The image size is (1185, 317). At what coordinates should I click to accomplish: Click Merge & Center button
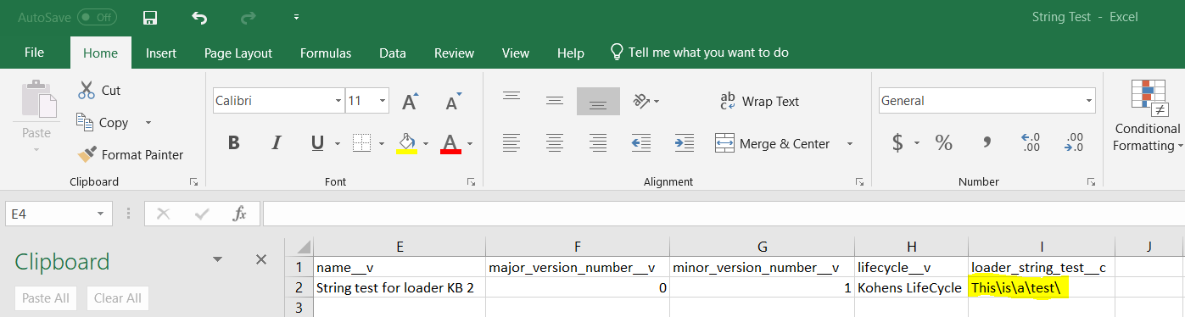coord(773,143)
